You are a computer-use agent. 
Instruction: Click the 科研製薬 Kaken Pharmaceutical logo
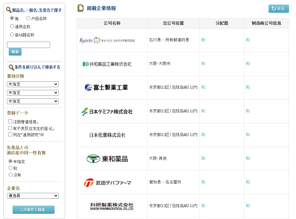tap(112, 206)
